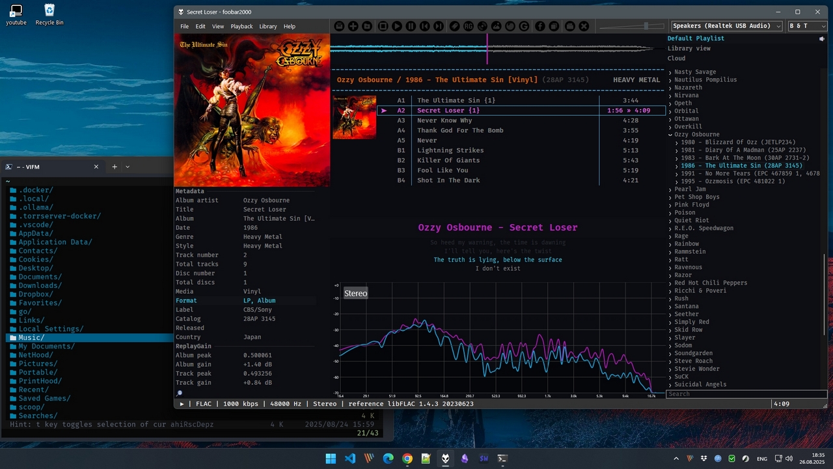Toggle pause with the Pause button
The width and height of the screenshot is (833, 469).
[x=411, y=26]
